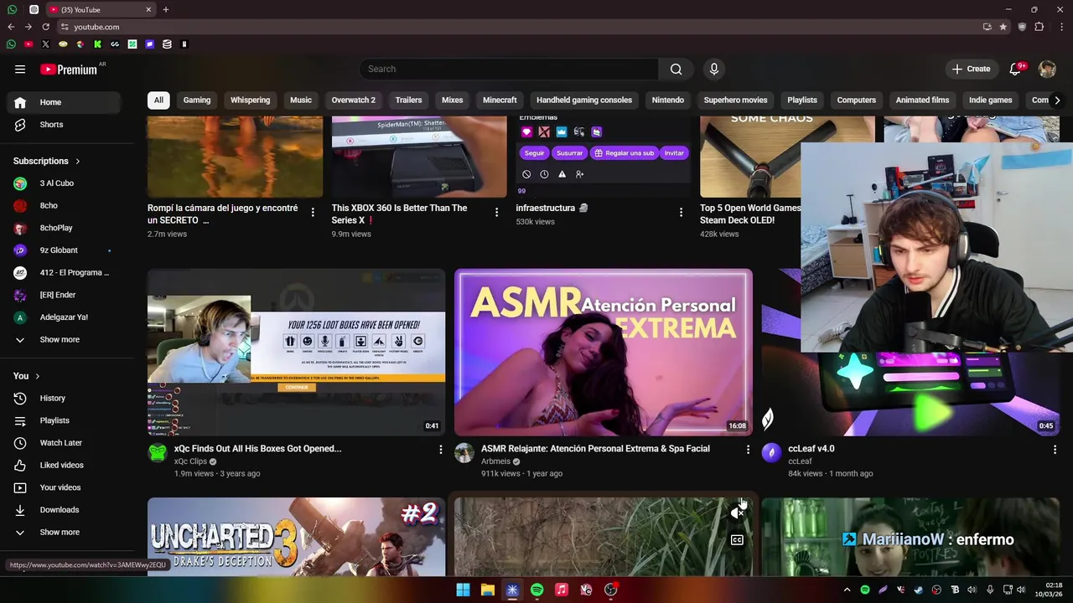Click the YouTube Premium logo

pyautogui.click(x=69, y=70)
